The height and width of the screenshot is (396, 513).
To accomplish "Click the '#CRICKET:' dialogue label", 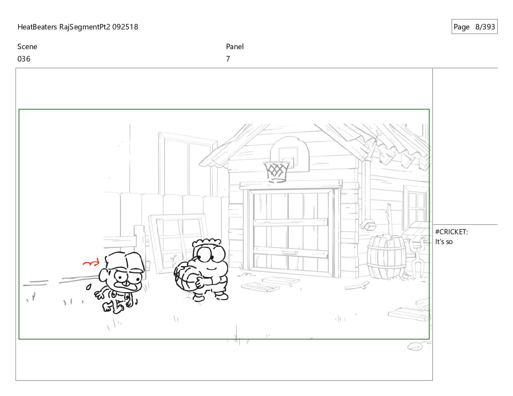I will tap(451, 232).
